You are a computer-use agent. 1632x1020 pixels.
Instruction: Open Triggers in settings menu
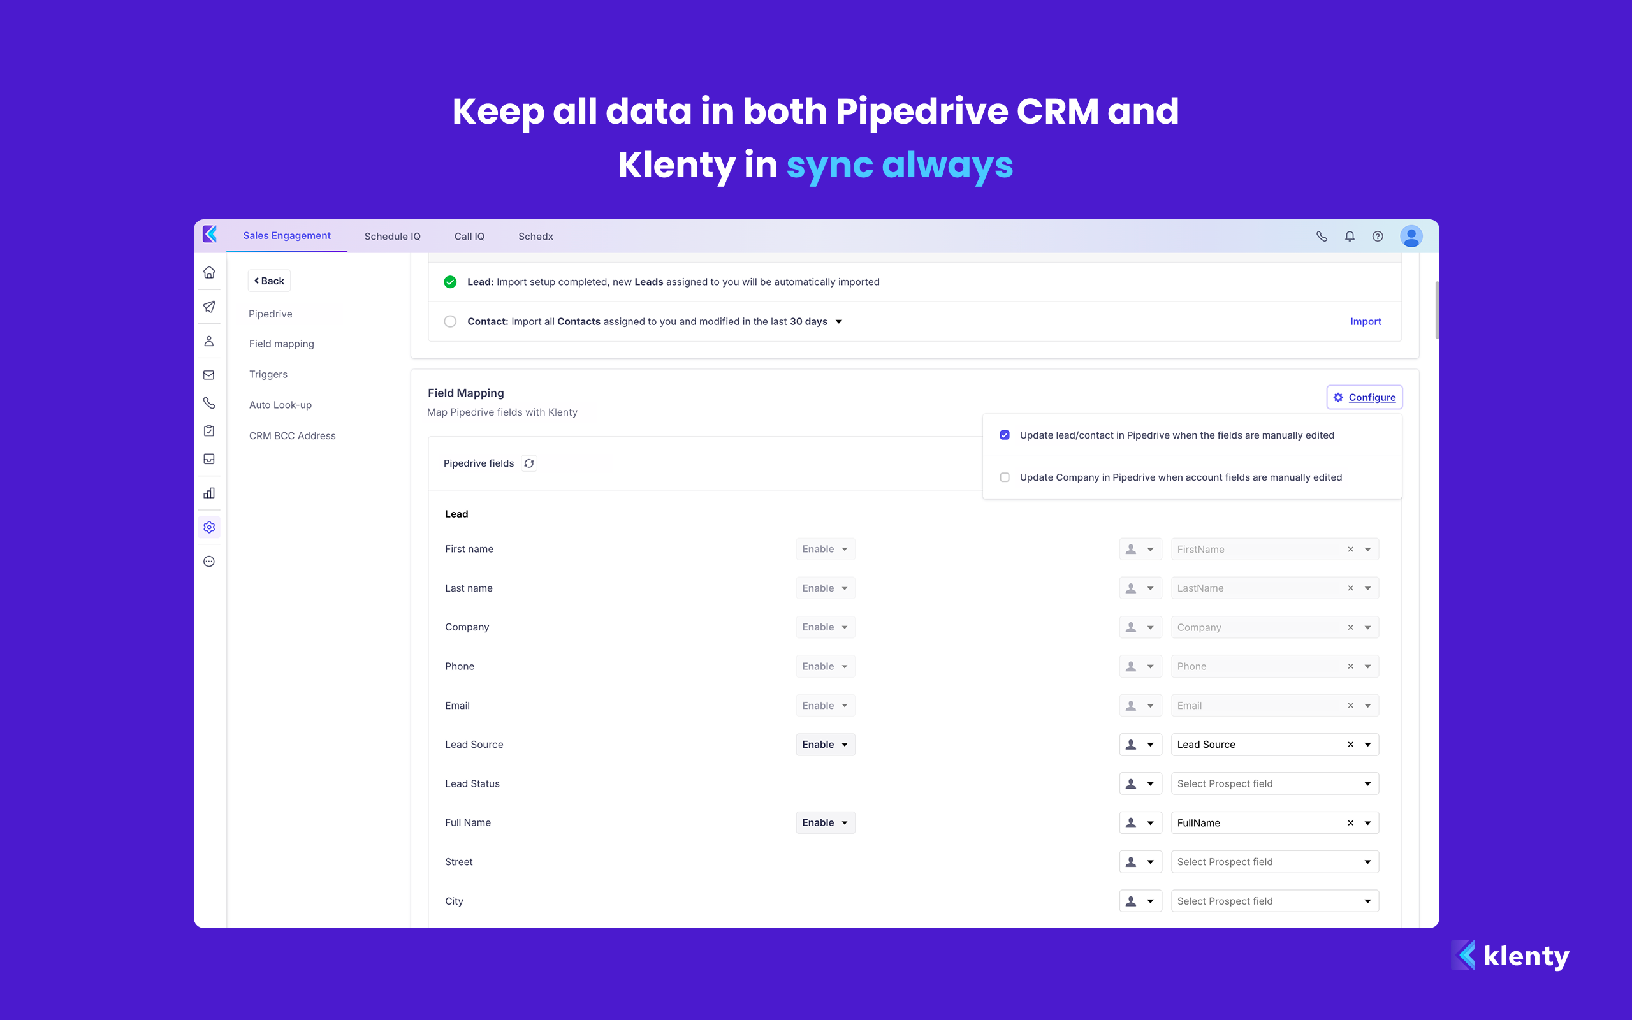[x=268, y=374]
